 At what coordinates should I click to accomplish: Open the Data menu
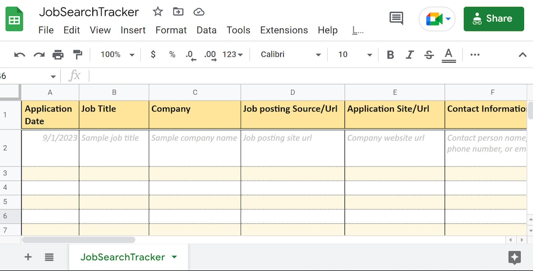tap(206, 30)
